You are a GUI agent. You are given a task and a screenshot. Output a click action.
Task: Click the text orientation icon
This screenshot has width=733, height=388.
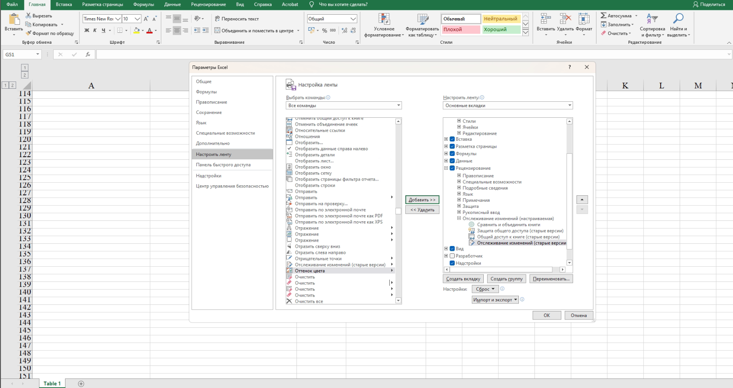[x=197, y=19]
